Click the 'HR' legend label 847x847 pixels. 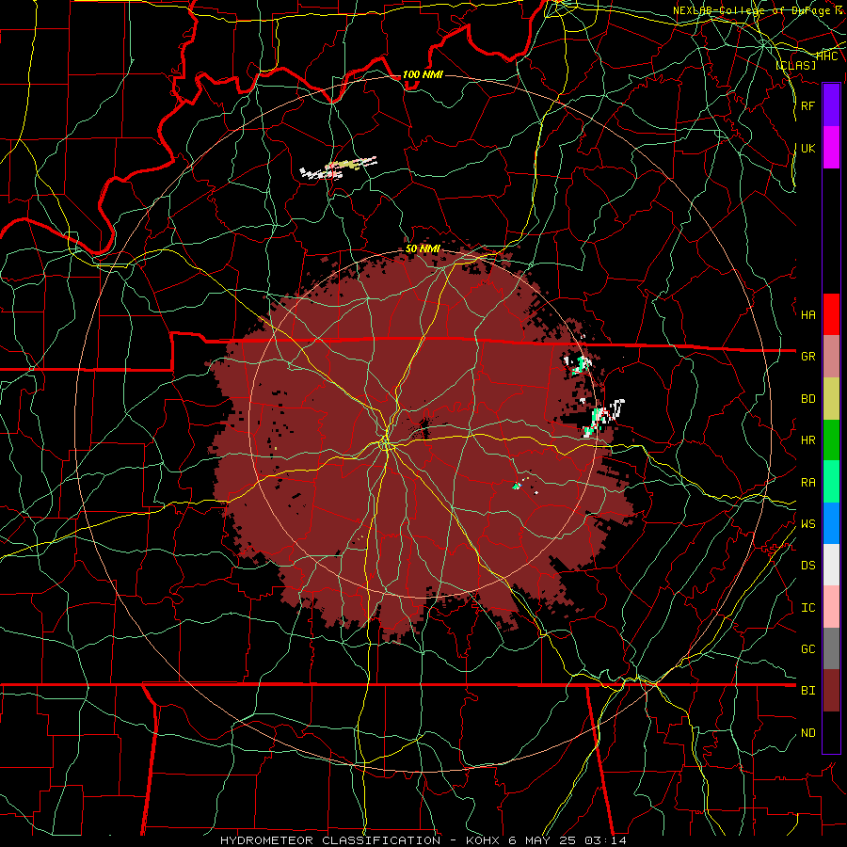click(807, 440)
